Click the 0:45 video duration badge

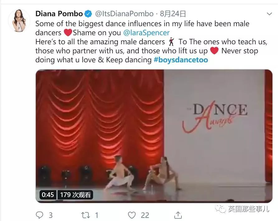click(x=48, y=195)
